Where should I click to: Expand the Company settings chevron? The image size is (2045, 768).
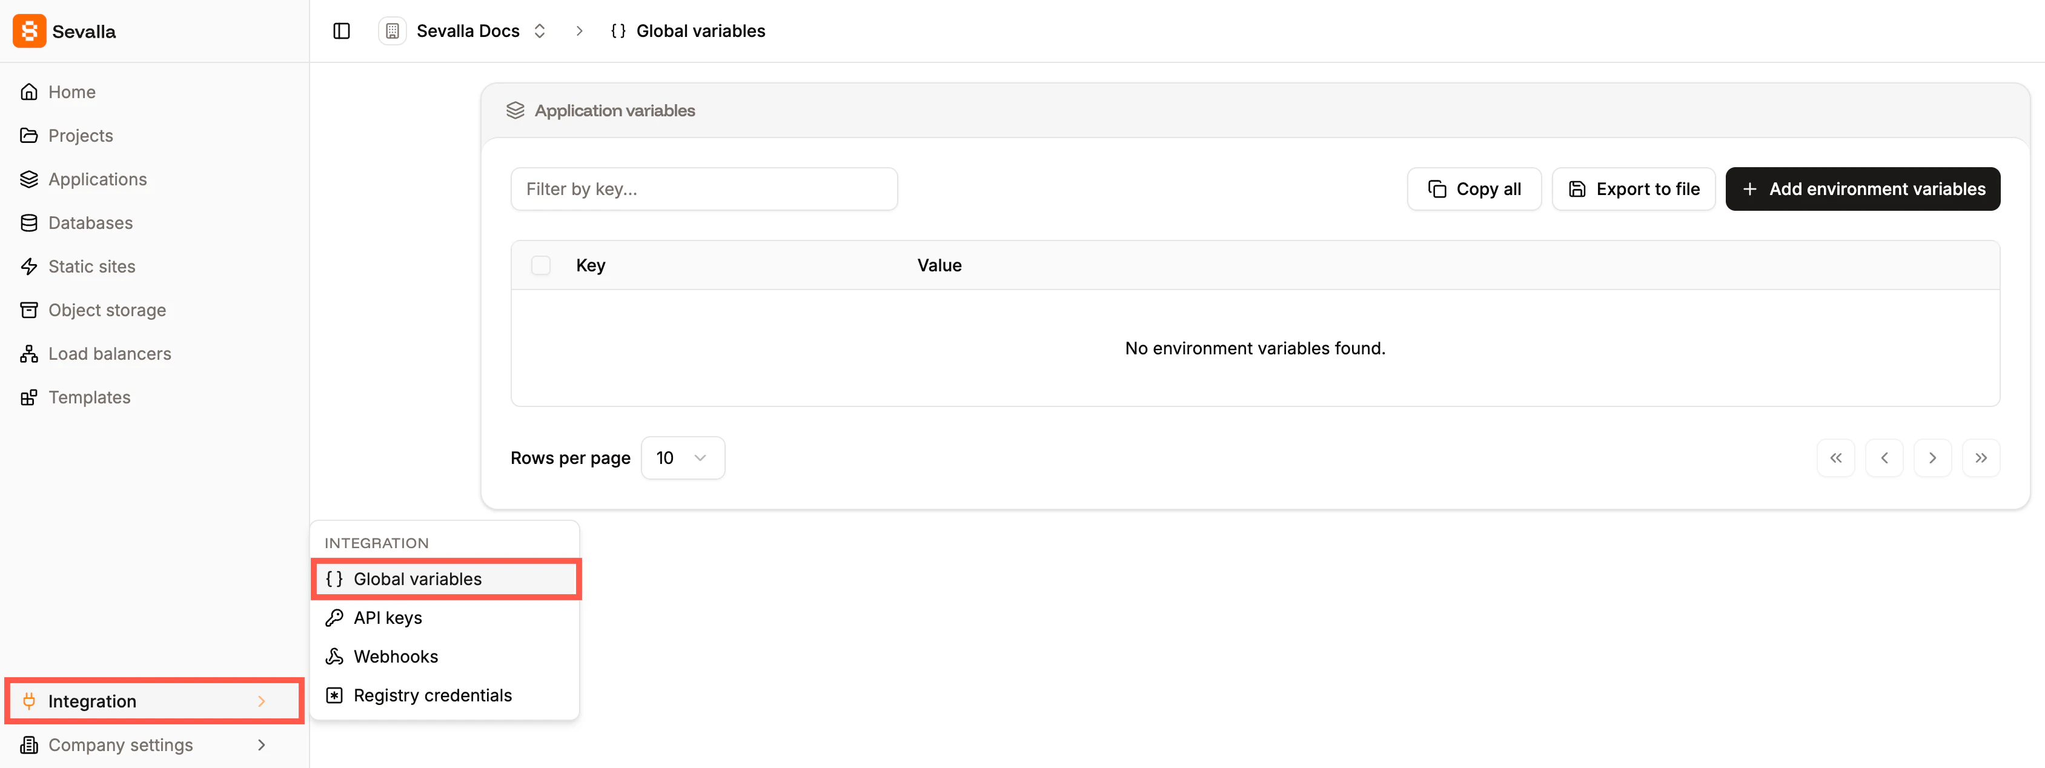tap(262, 745)
